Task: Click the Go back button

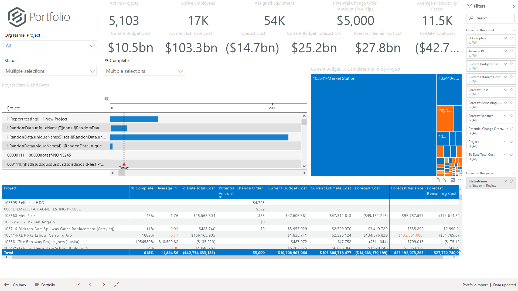Action: pos(15,285)
